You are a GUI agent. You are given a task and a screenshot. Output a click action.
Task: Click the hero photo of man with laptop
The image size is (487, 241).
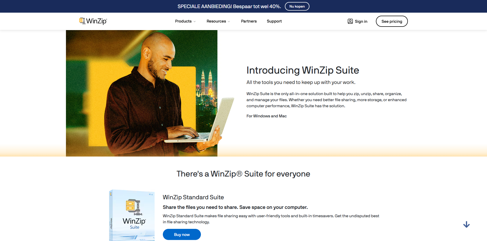(x=150, y=93)
